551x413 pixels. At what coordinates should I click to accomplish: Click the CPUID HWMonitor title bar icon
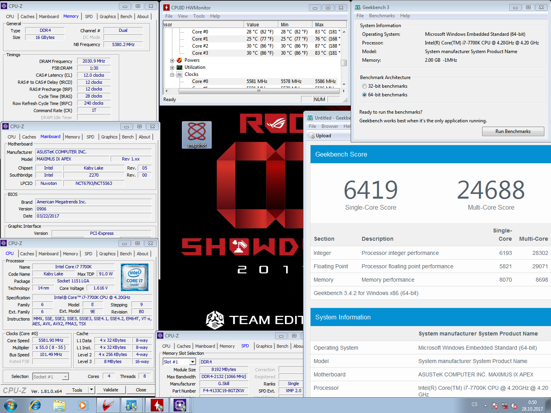[166, 7]
